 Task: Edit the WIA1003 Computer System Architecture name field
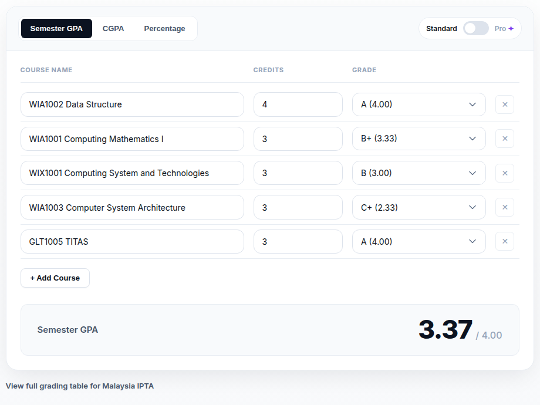coord(132,207)
